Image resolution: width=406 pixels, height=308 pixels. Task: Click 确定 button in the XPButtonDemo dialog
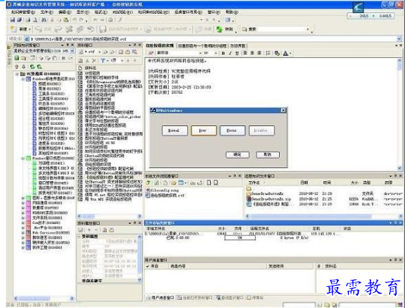point(237,154)
